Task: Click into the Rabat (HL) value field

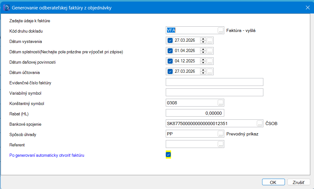Action: pyautogui.click(x=195, y=113)
